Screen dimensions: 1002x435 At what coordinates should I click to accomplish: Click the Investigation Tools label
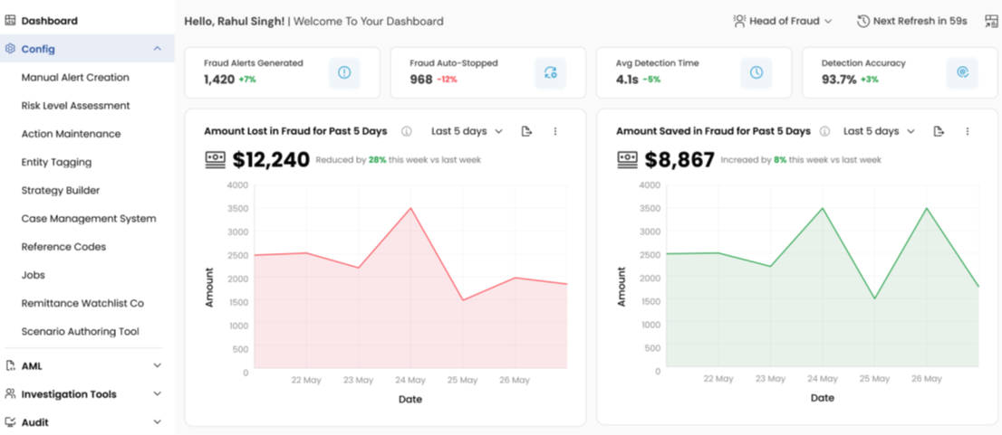tap(69, 393)
